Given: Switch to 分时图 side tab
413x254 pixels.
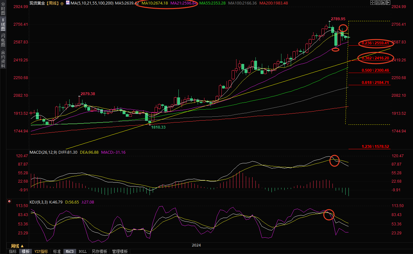Looking at the screenshot, I should click(3, 9).
